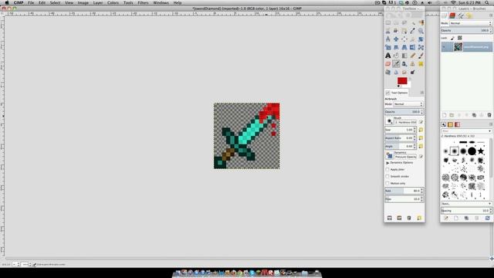This screenshot has width=494, height=278.
Task: Duplicate the current layer
Action: pyautogui.click(x=474, y=115)
